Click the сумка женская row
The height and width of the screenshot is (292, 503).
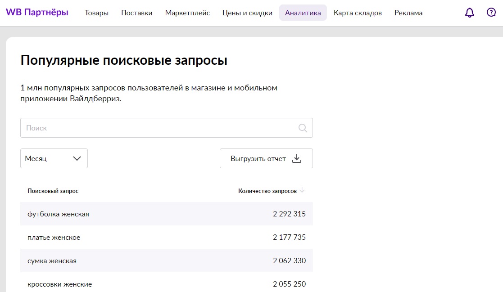click(x=52, y=261)
